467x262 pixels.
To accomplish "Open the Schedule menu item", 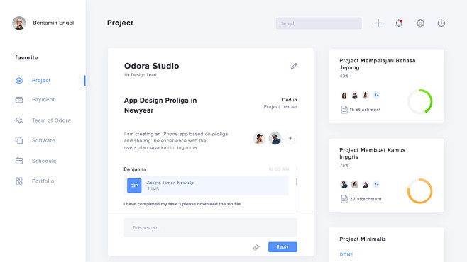I will [44, 161].
